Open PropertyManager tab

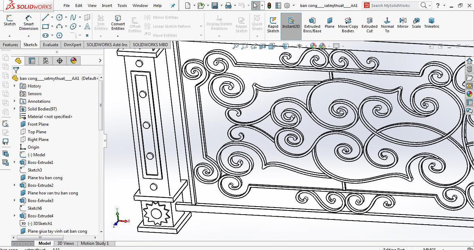click(x=32, y=61)
